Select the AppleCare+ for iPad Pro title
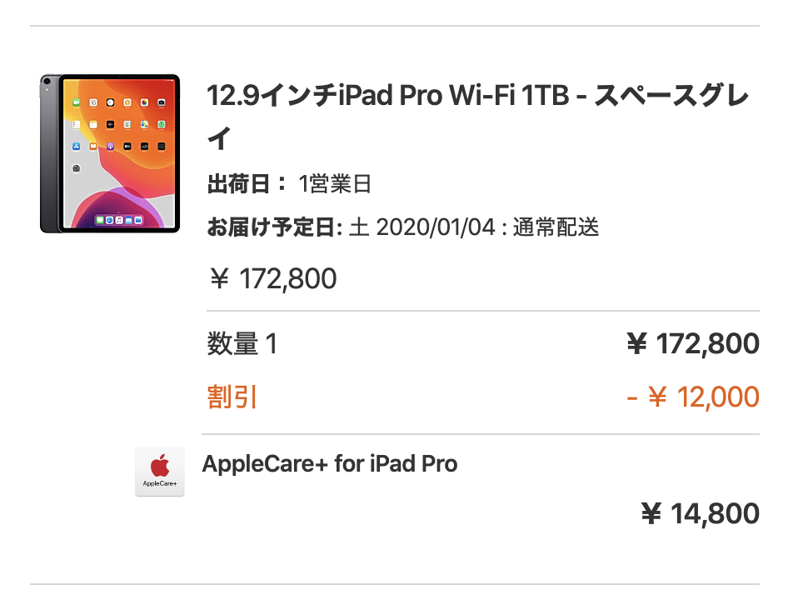Viewport: 798px width, 610px height. coord(330,464)
